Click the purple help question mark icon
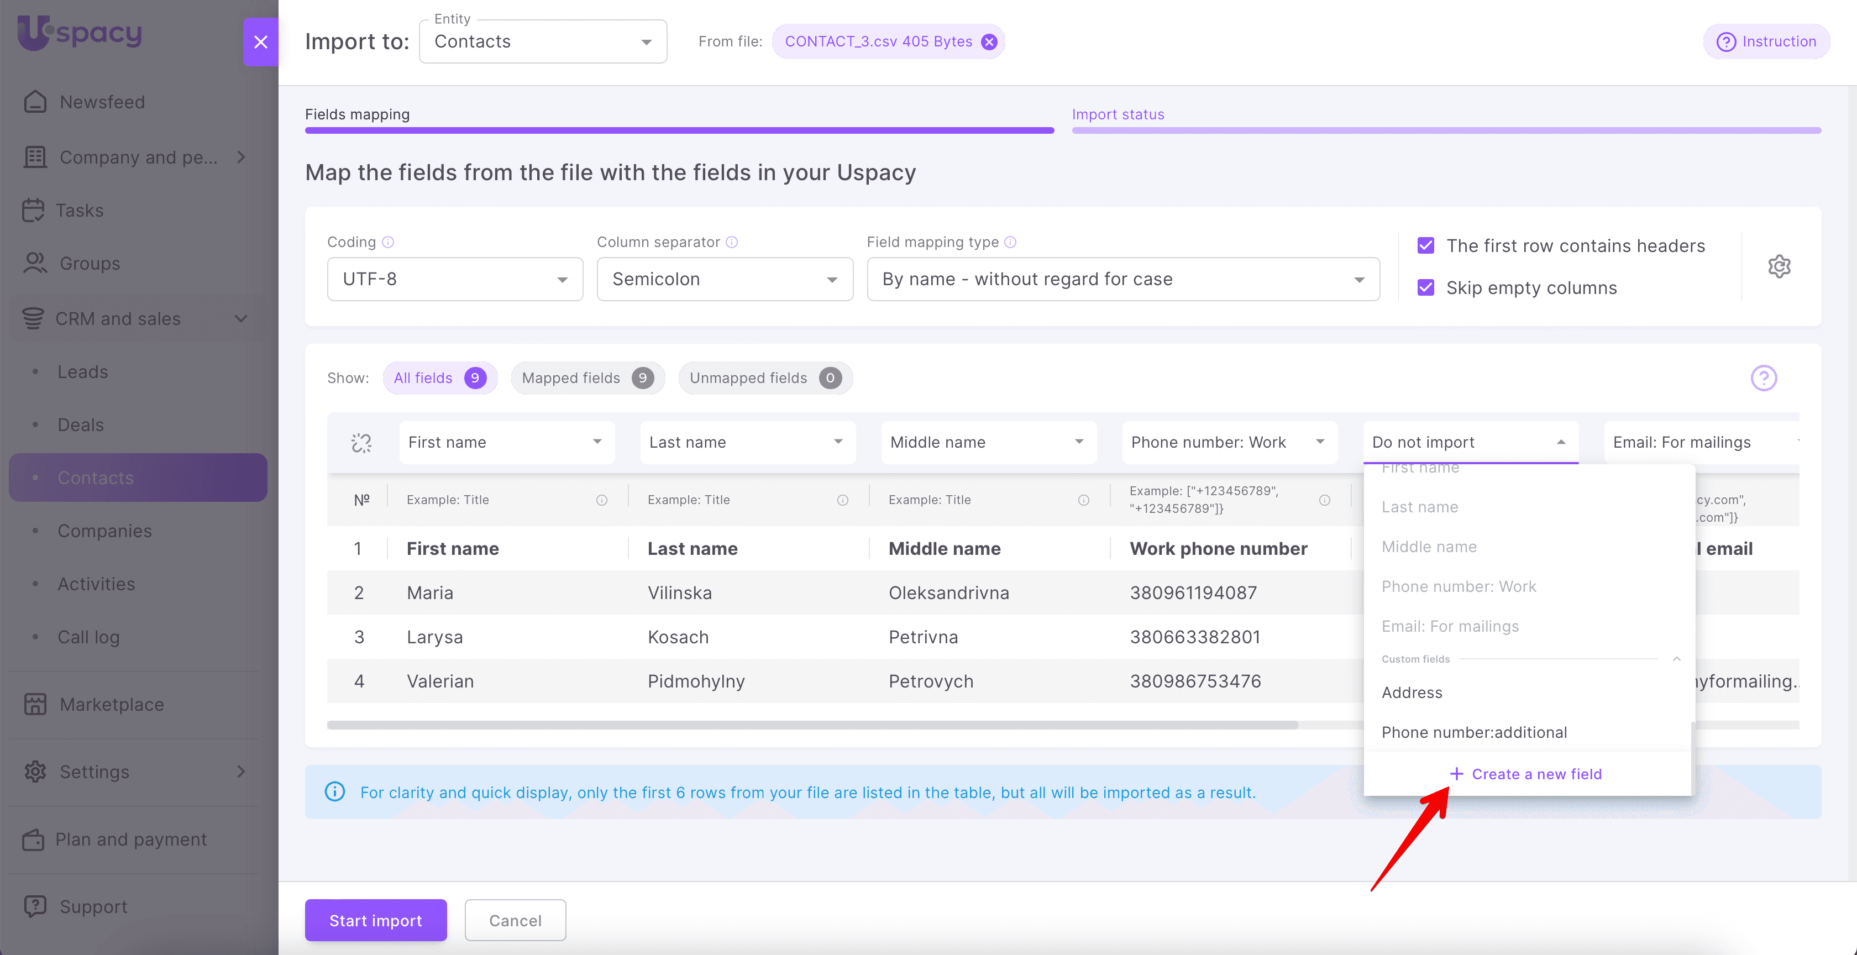The height and width of the screenshot is (955, 1857). 1763,377
